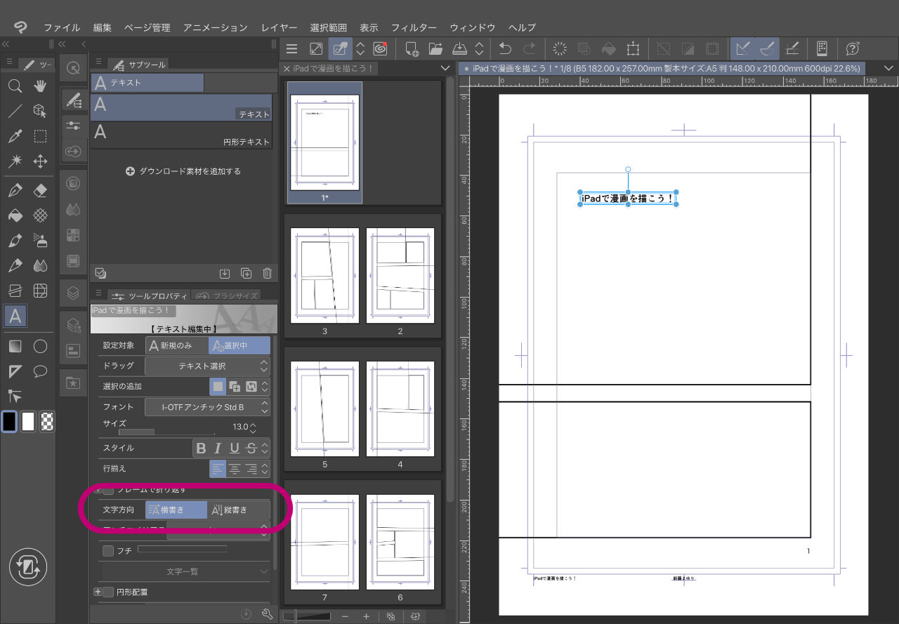Select the magnifier zoom tool

point(15,86)
